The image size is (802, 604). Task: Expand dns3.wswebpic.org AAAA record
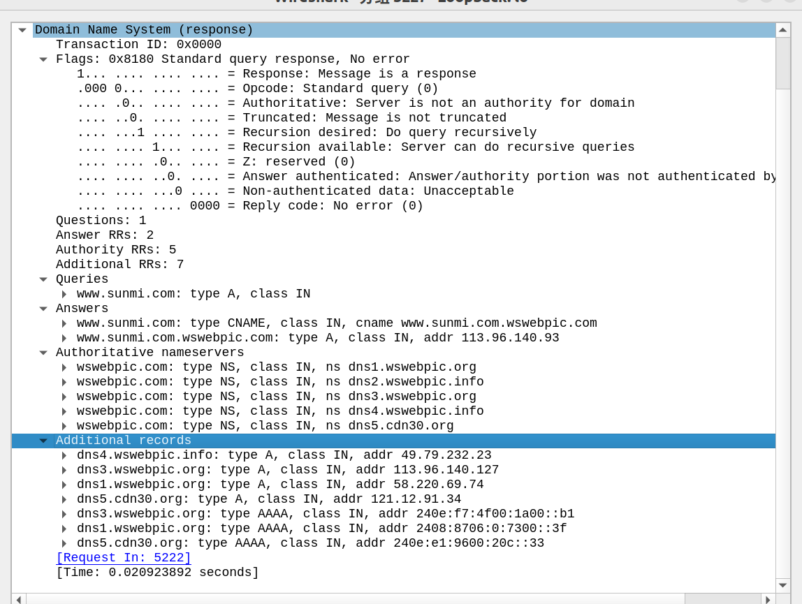click(x=64, y=514)
